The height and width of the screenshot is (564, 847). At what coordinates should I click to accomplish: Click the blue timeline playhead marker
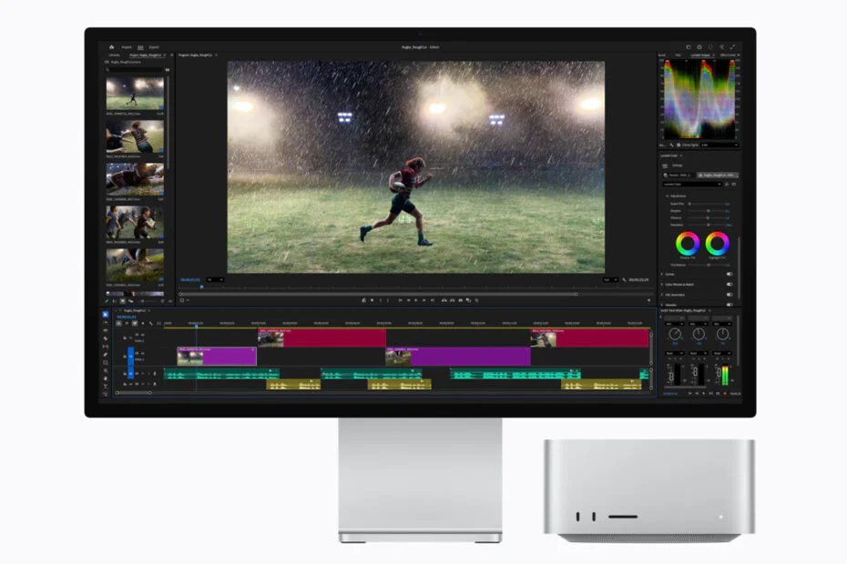tap(196, 326)
